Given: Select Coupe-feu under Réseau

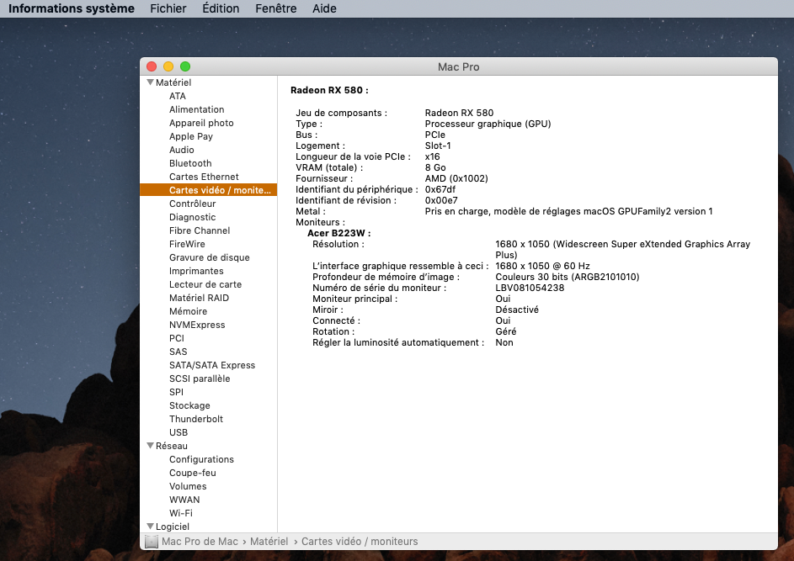Looking at the screenshot, I should pyautogui.click(x=193, y=473).
